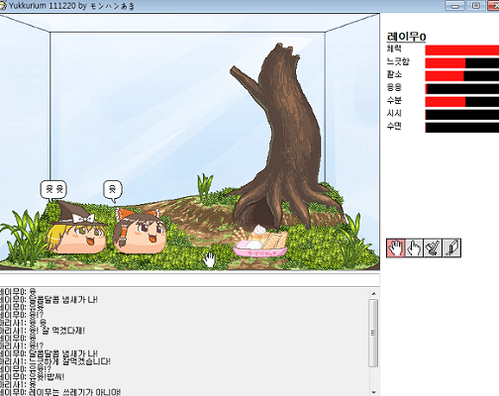Click the chat log scrollbar down arrow
499x396 pixels.
[373, 392]
